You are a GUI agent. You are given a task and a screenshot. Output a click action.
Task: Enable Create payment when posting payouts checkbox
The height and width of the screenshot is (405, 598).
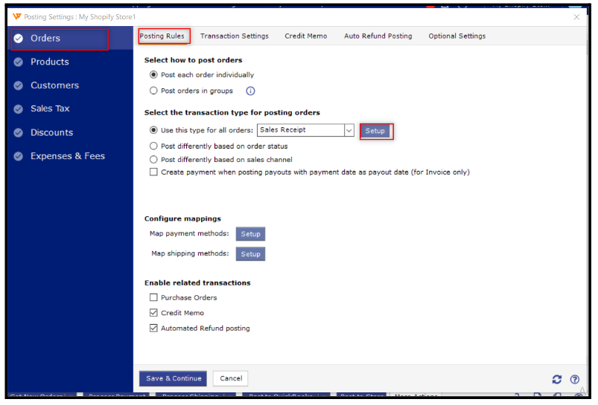(x=153, y=172)
